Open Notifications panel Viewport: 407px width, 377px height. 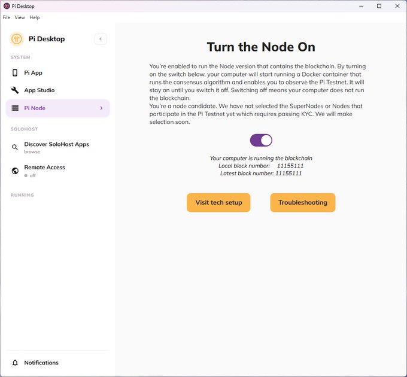pos(57,363)
